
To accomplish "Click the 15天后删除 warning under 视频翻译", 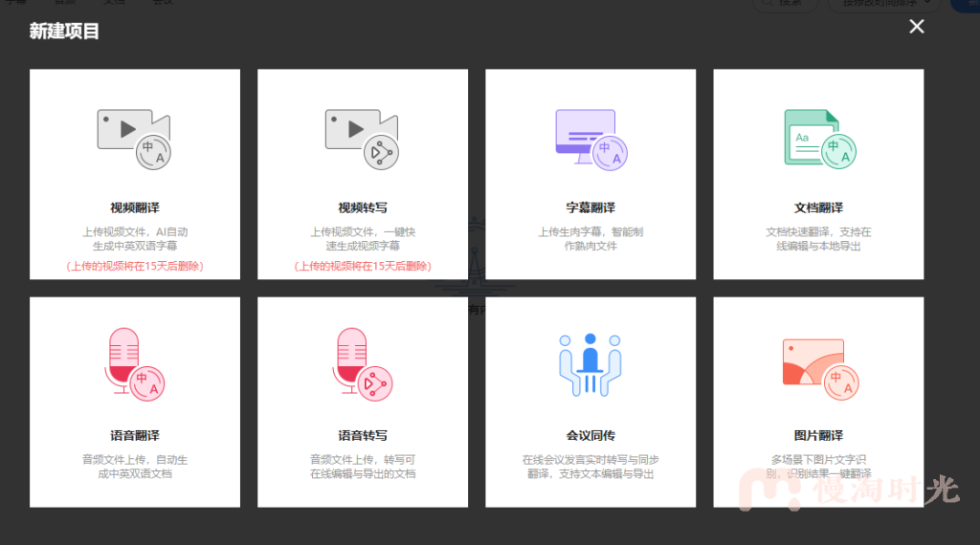I will [x=135, y=266].
